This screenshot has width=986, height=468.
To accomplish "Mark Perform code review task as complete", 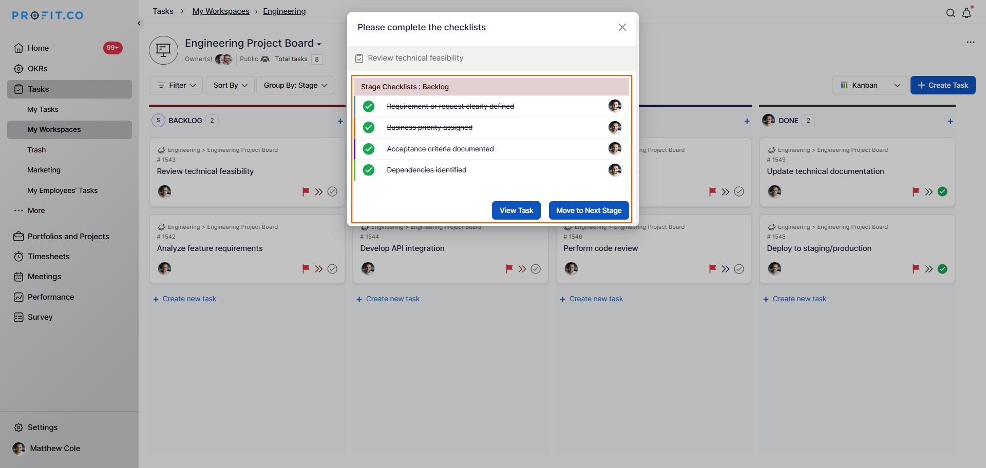I will click(x=739, y=269).
